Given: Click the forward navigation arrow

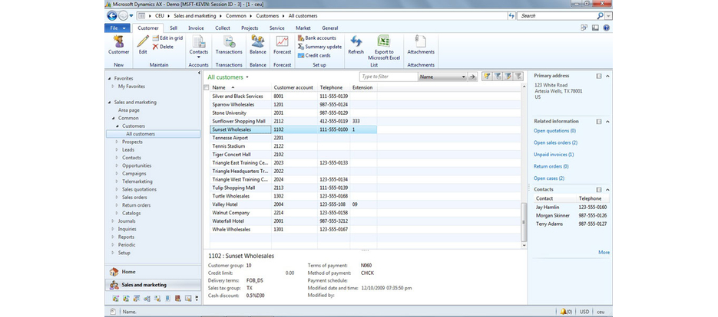Looking at the screenshot, I should [123, 15].
